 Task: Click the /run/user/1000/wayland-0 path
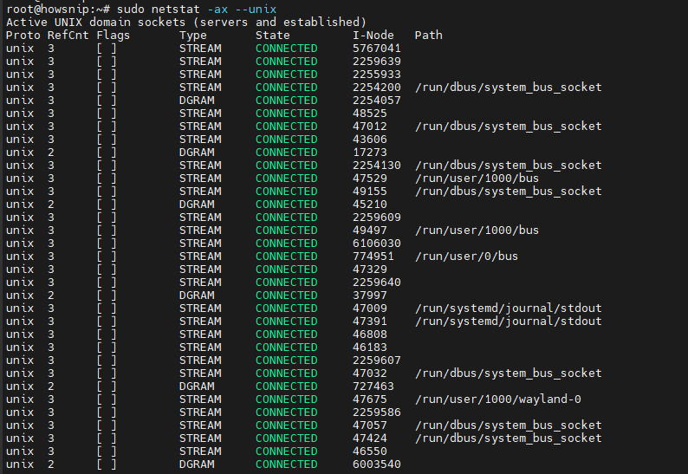point(497,399)
